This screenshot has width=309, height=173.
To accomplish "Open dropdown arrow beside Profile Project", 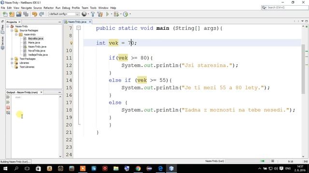I will pyautogui.click(x=130, y=14).
